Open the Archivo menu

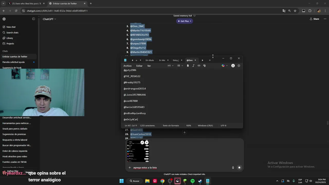pos(127,66)
